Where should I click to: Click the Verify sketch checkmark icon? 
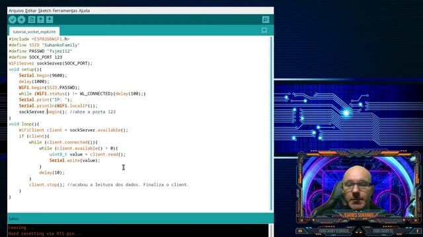(x=13, y=20)
